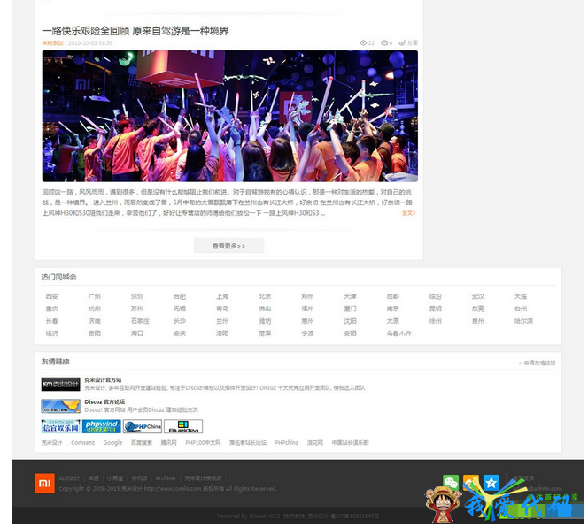Open 克米设计官方站 link title
This screenshot has width=588, height=527.
click(103, 379)
